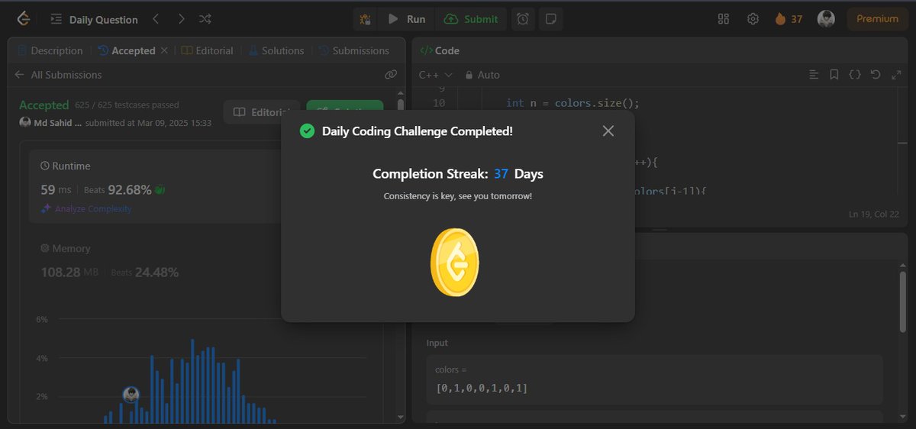Go to the next question arrow
The image size is (916, 429).
coord(181,19)
